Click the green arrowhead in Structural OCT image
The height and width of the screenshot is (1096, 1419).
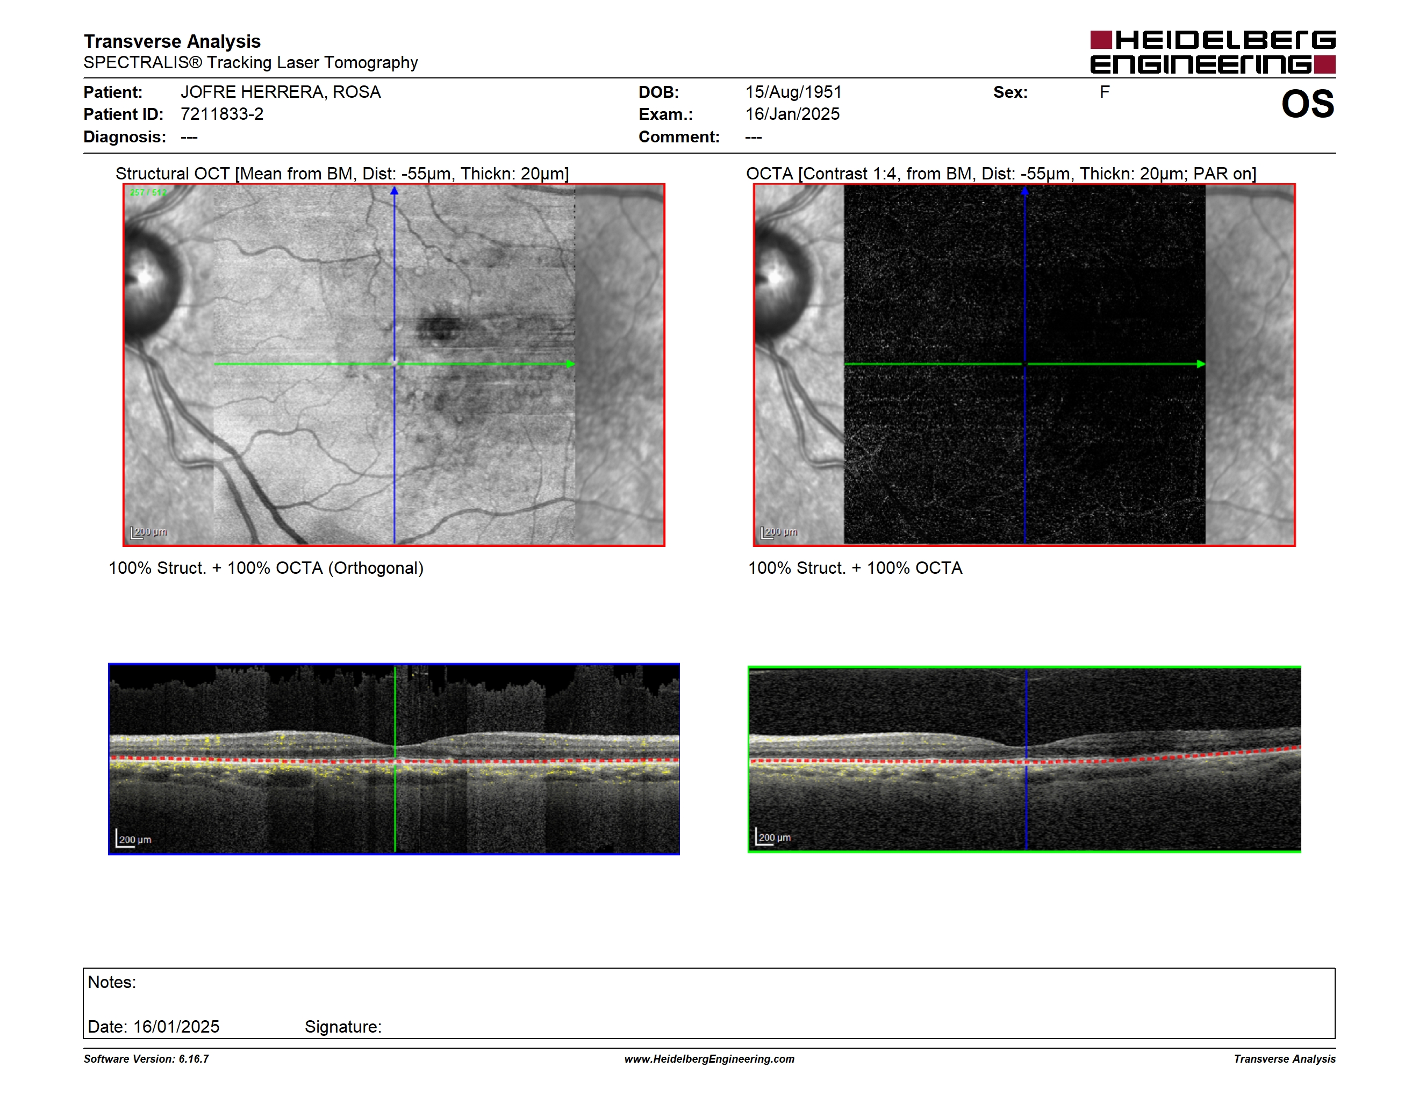570,364
